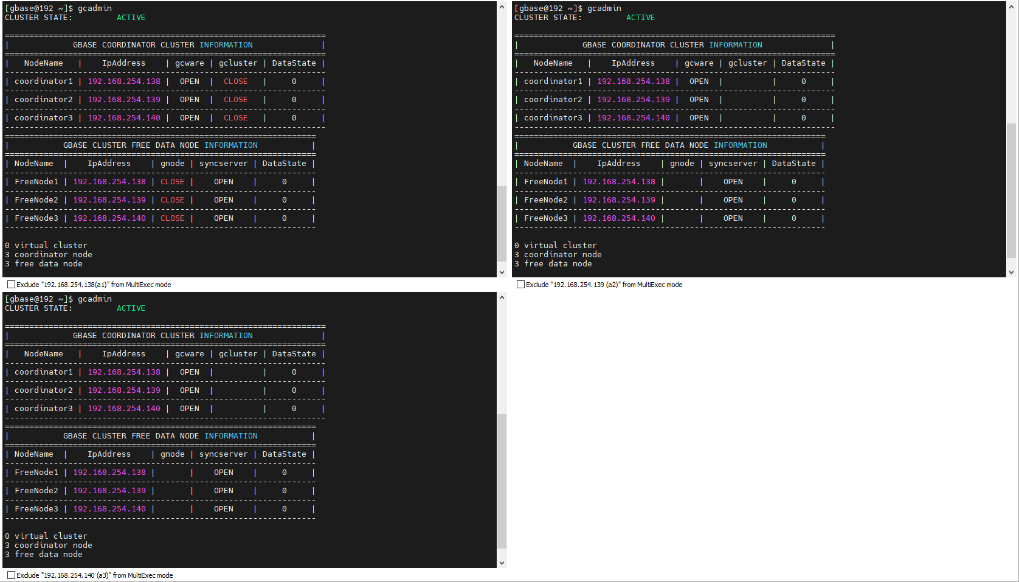
Task: Click CLOSE gnode value for FreeNode3 in a1
Action: point(173,218)
